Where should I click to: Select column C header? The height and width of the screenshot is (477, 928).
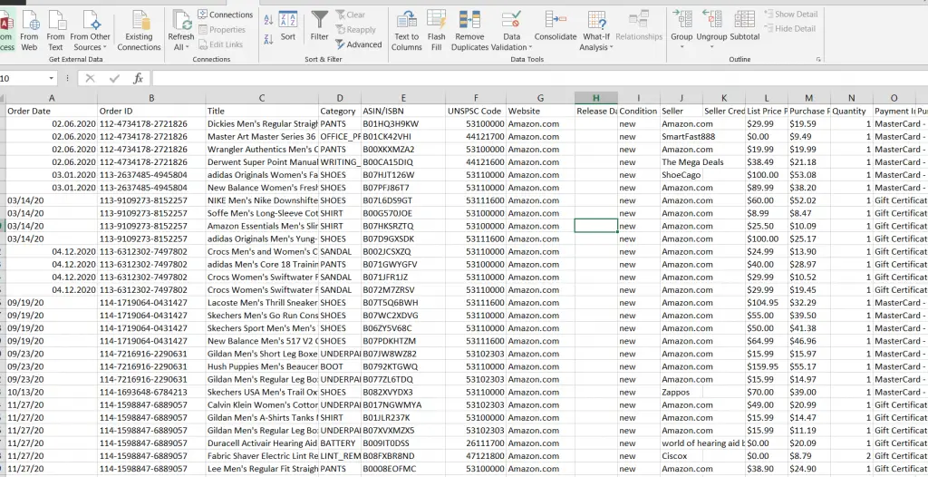(262, 98)
